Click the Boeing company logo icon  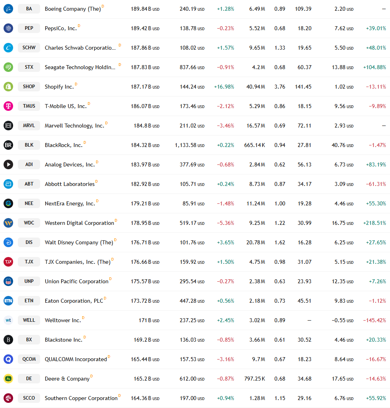coord(8,9)
